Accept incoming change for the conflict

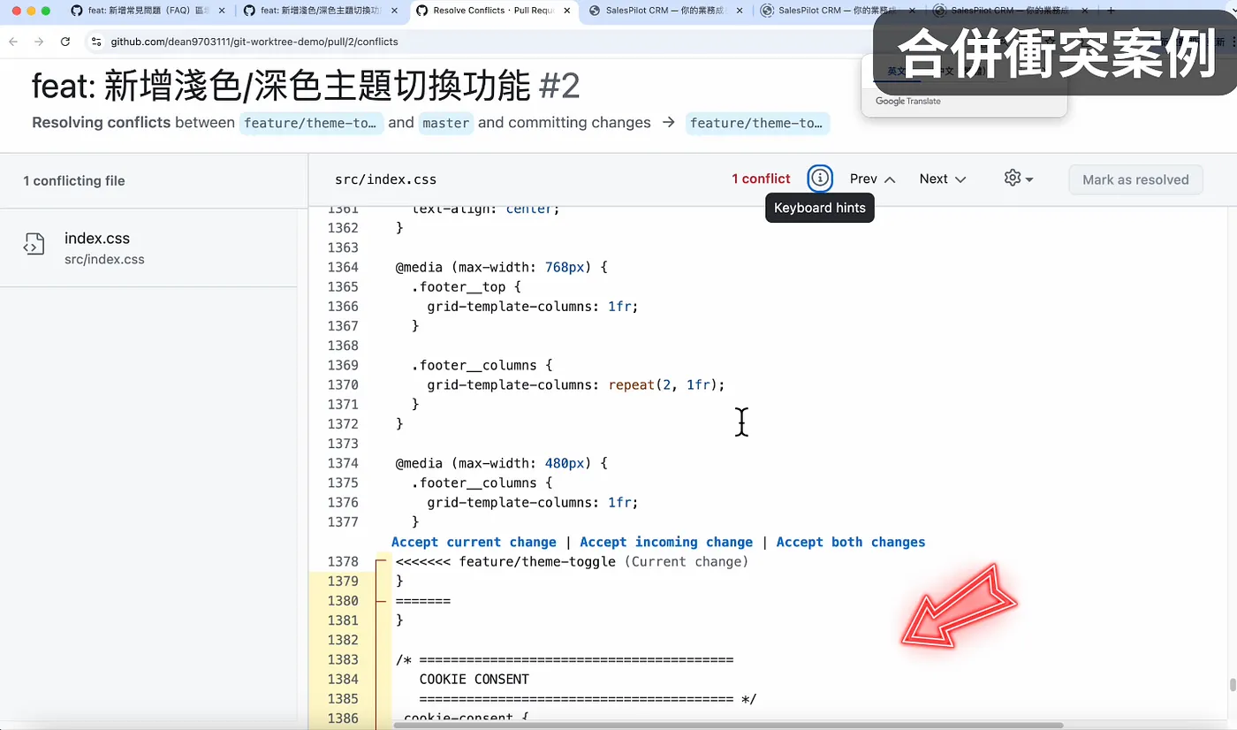click(666, 542)
